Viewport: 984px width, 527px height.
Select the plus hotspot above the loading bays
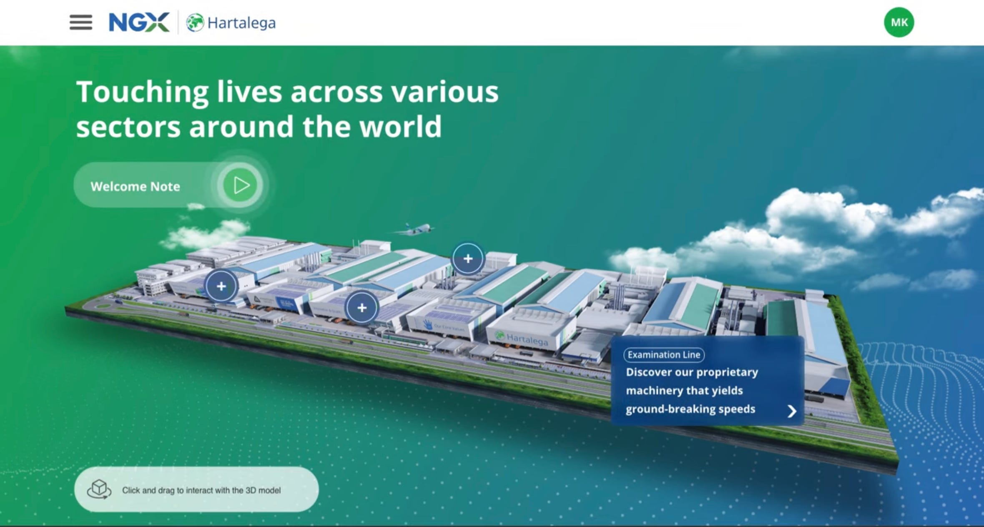click(x=362, y=308)
